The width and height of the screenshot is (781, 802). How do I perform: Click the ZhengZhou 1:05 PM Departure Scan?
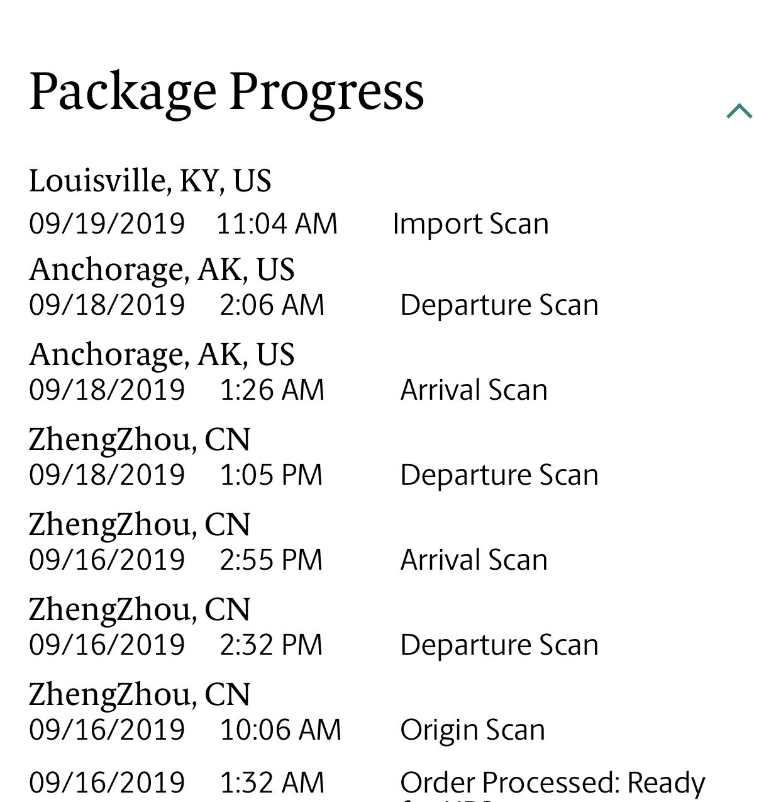point(499,475)
